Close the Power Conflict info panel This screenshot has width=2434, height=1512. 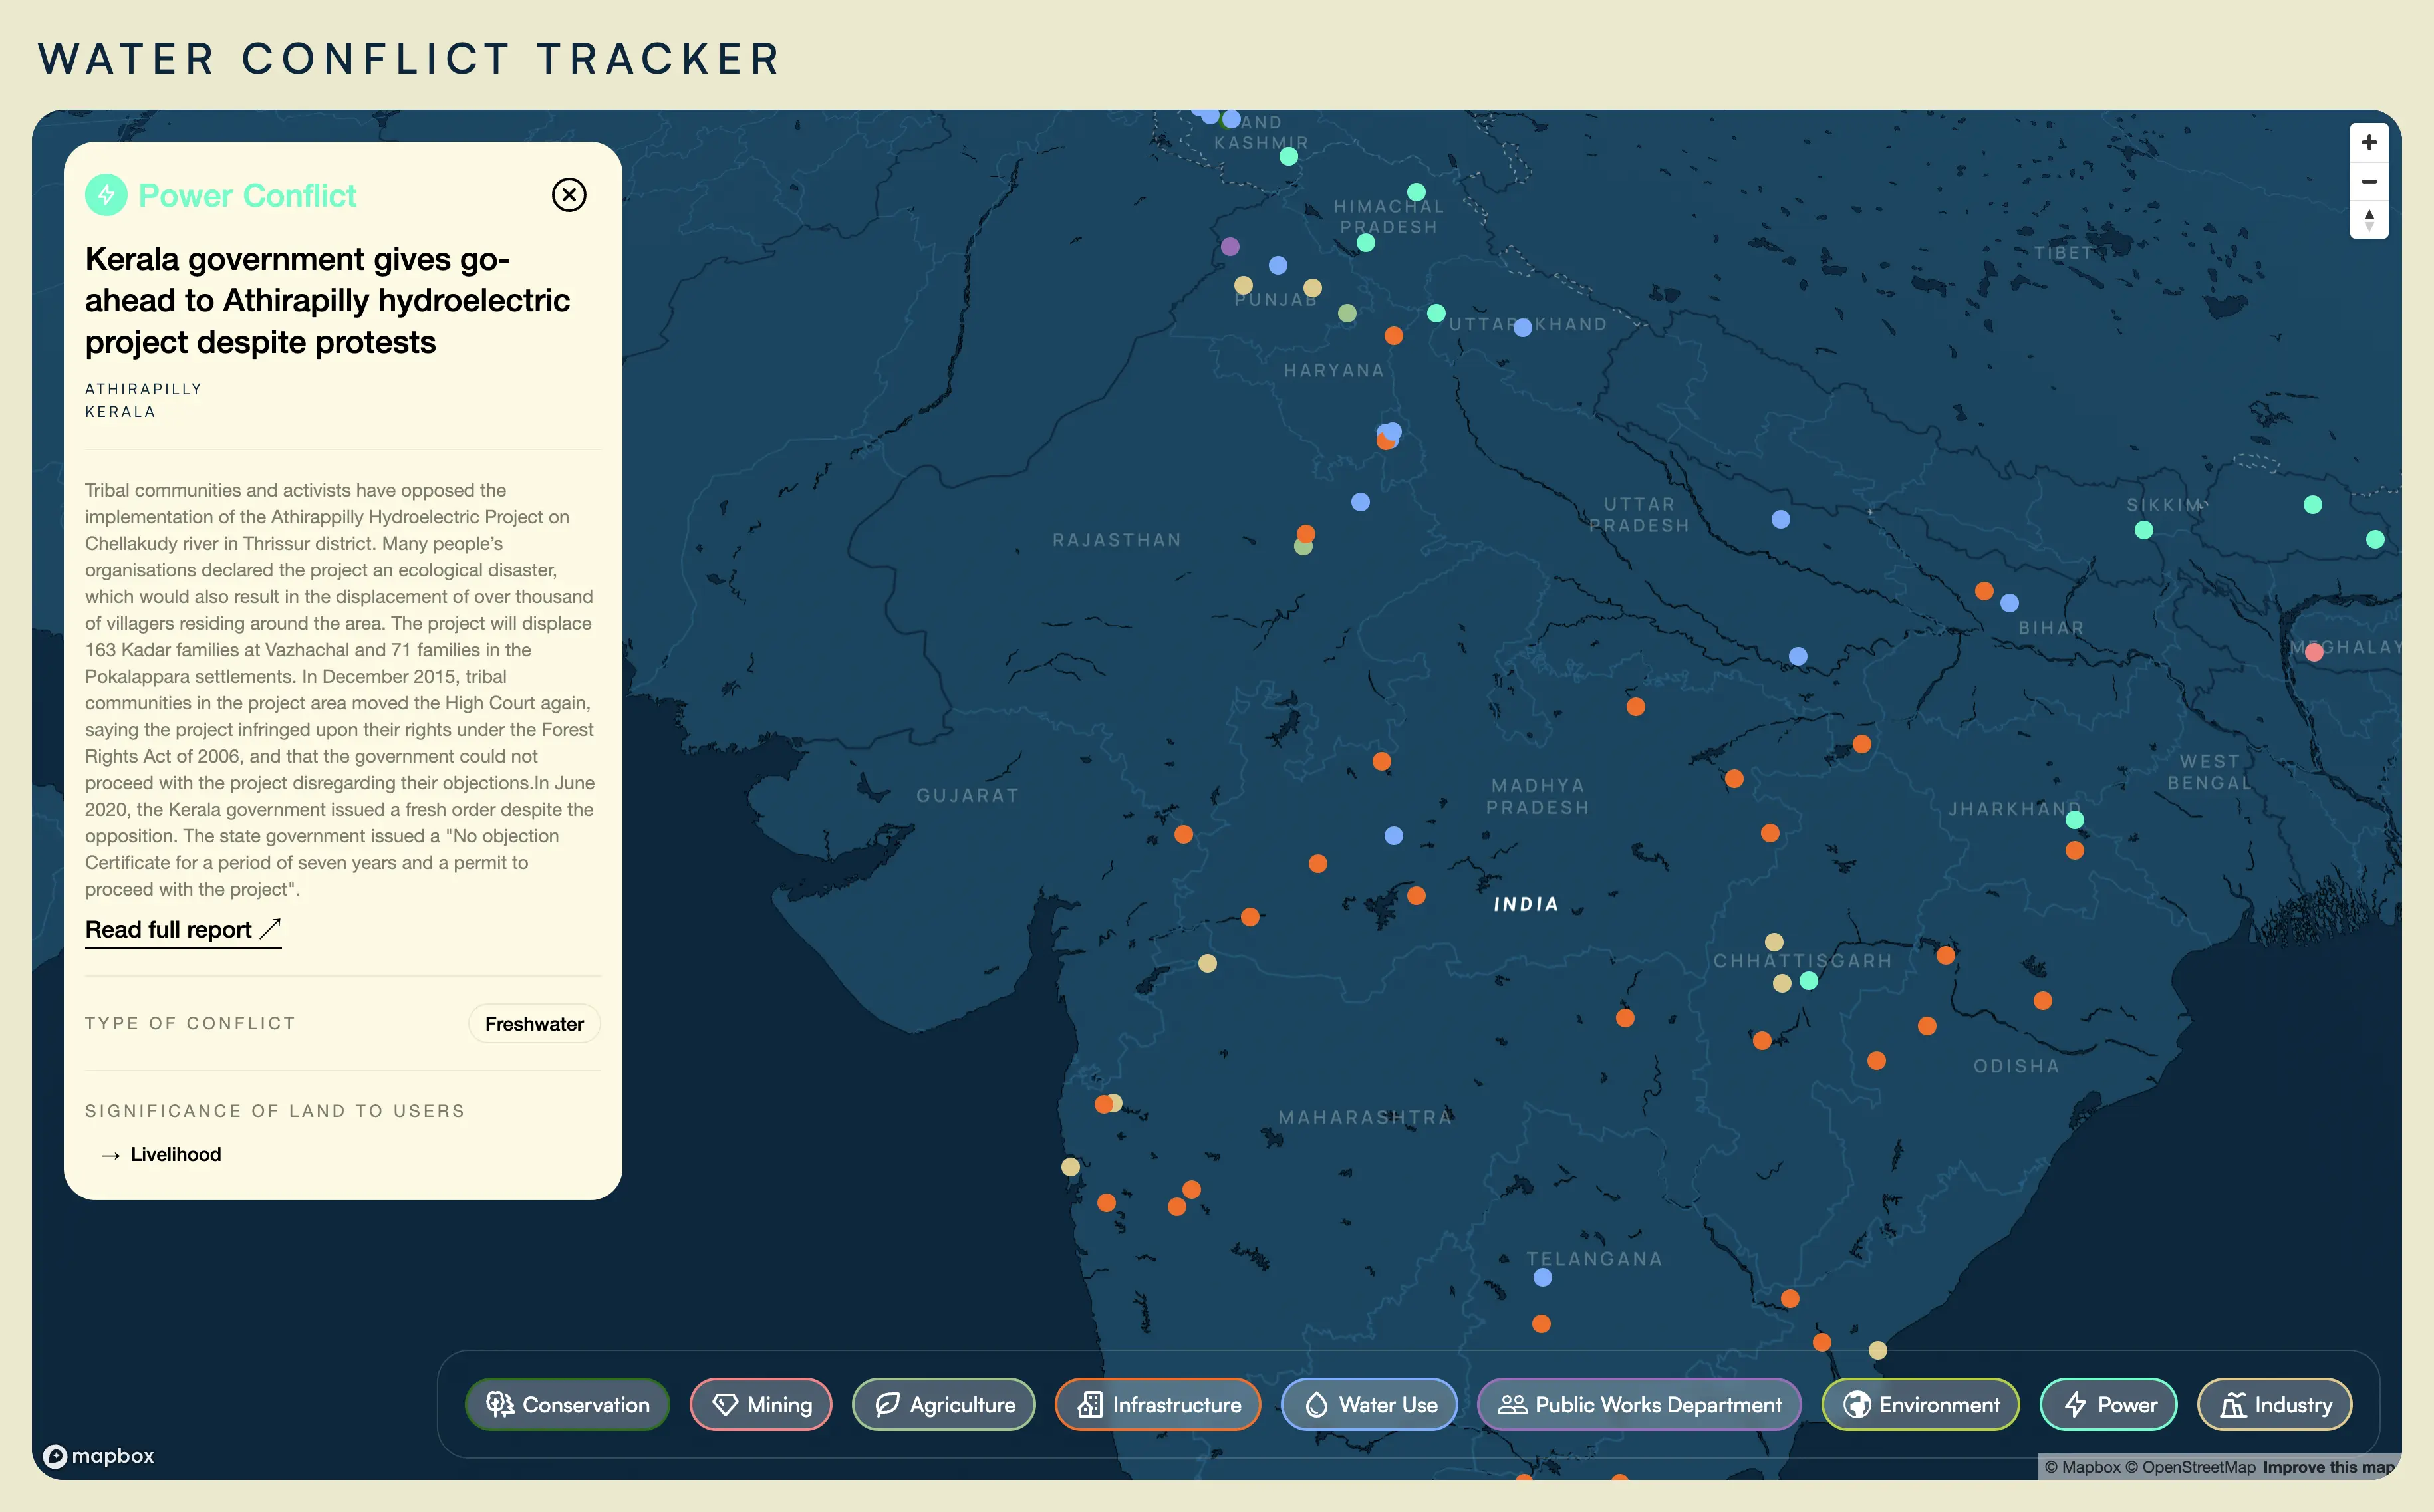(569, 195)
